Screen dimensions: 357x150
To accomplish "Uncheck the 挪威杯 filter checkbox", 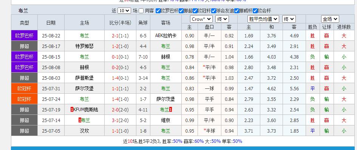I will click(237, 11).
